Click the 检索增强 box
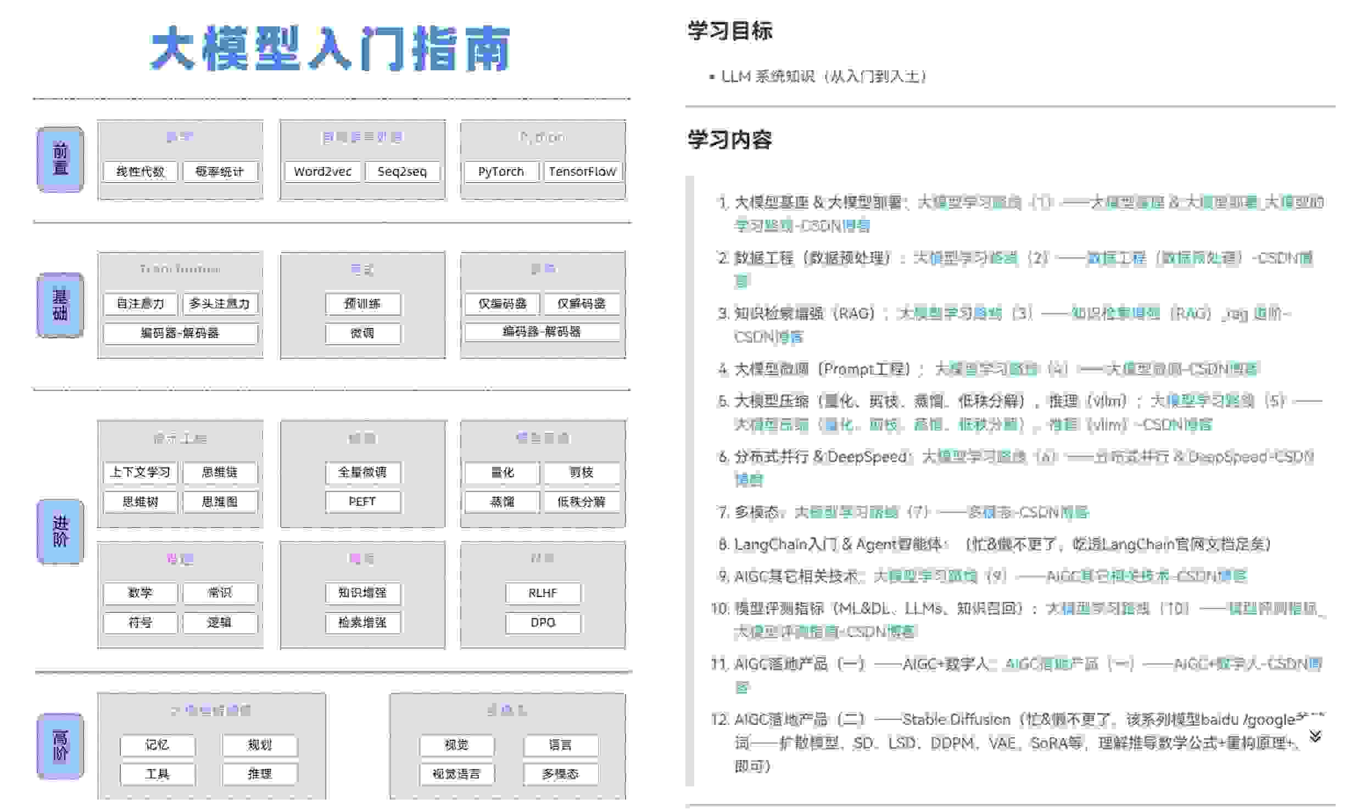The height and width of the screenshot is (810, 1345). (x=362, y=623)
